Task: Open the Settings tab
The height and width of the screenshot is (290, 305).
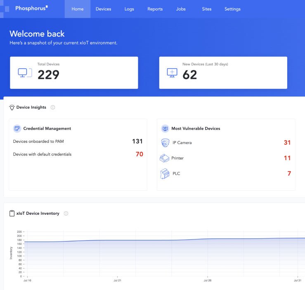Action: (x=232, y=9)
